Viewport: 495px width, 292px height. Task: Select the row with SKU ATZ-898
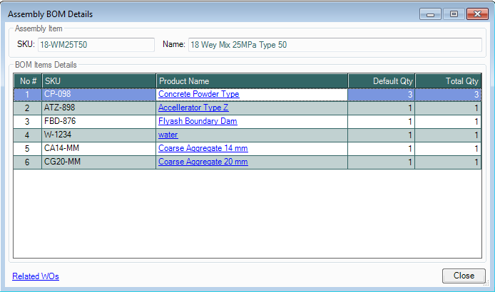98,108
